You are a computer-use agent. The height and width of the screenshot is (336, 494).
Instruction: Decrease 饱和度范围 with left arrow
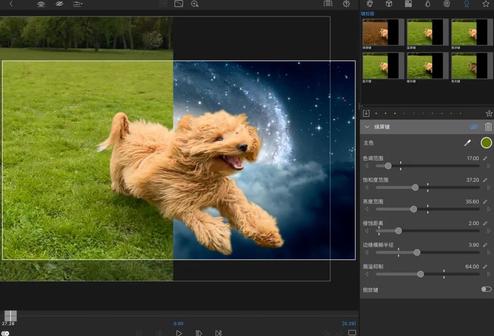pyautogui.click(x=366, y=187)
